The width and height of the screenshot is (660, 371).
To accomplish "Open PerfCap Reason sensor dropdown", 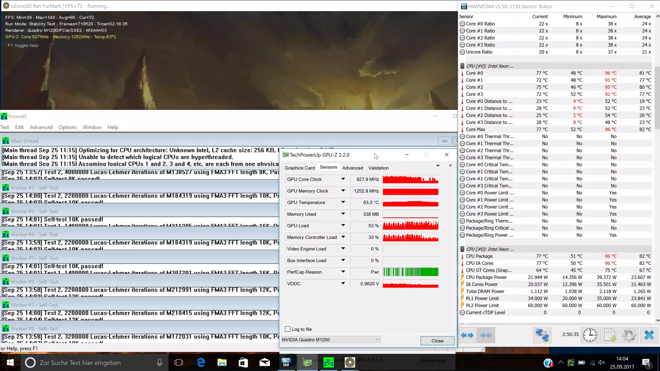I will click(343, 272).
